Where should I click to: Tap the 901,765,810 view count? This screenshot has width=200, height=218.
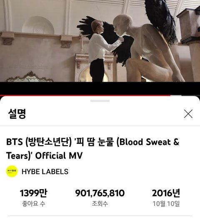click(100, 193)
